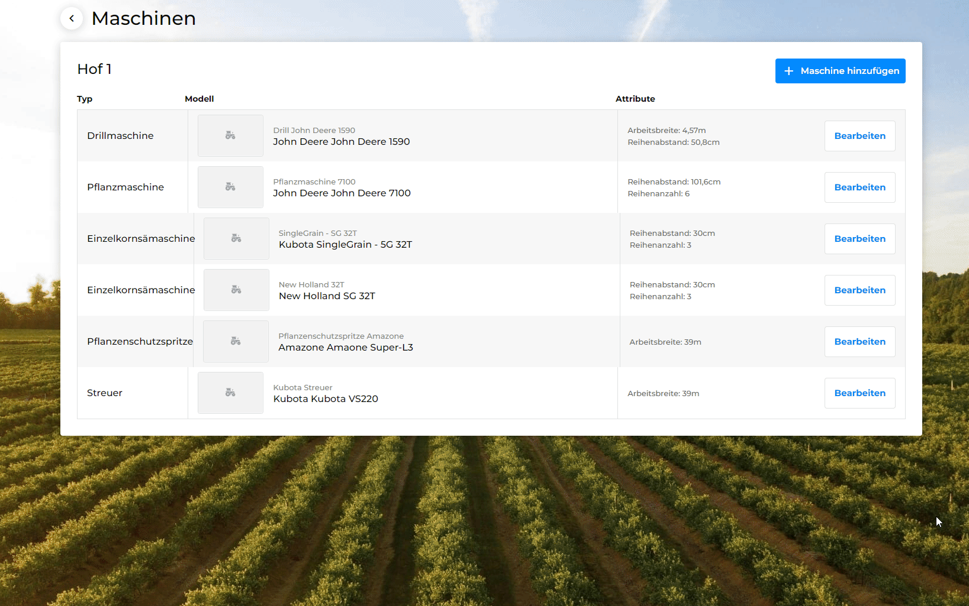The height and width of the screenshot is (606, 969).
Task: Click the tractor thumbnail for John Deere 1590
Action: (x=230, y=135)
